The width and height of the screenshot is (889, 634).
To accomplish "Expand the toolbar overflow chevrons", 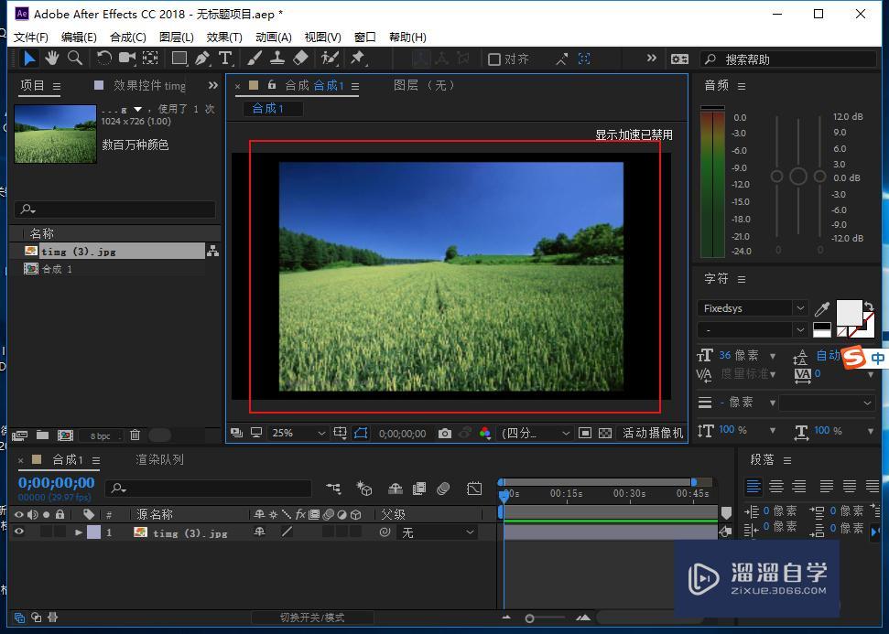I will coord(652,59).
